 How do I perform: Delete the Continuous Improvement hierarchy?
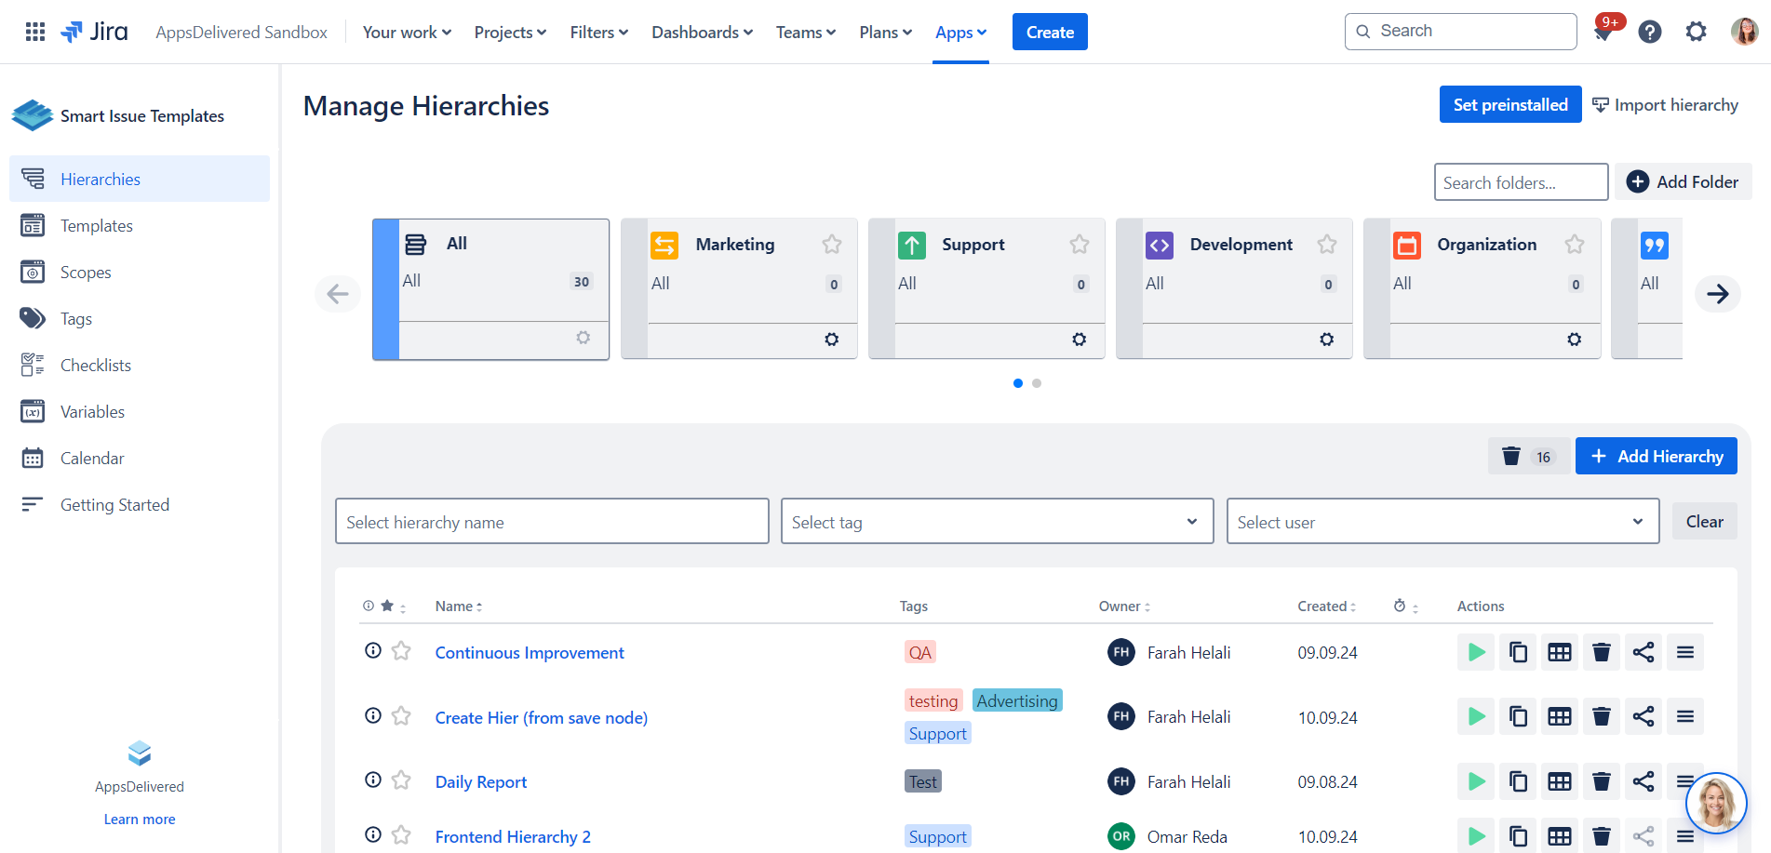1602,652
